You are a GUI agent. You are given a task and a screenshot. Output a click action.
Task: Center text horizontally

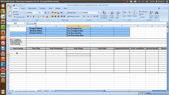click(x=55, y=16)
